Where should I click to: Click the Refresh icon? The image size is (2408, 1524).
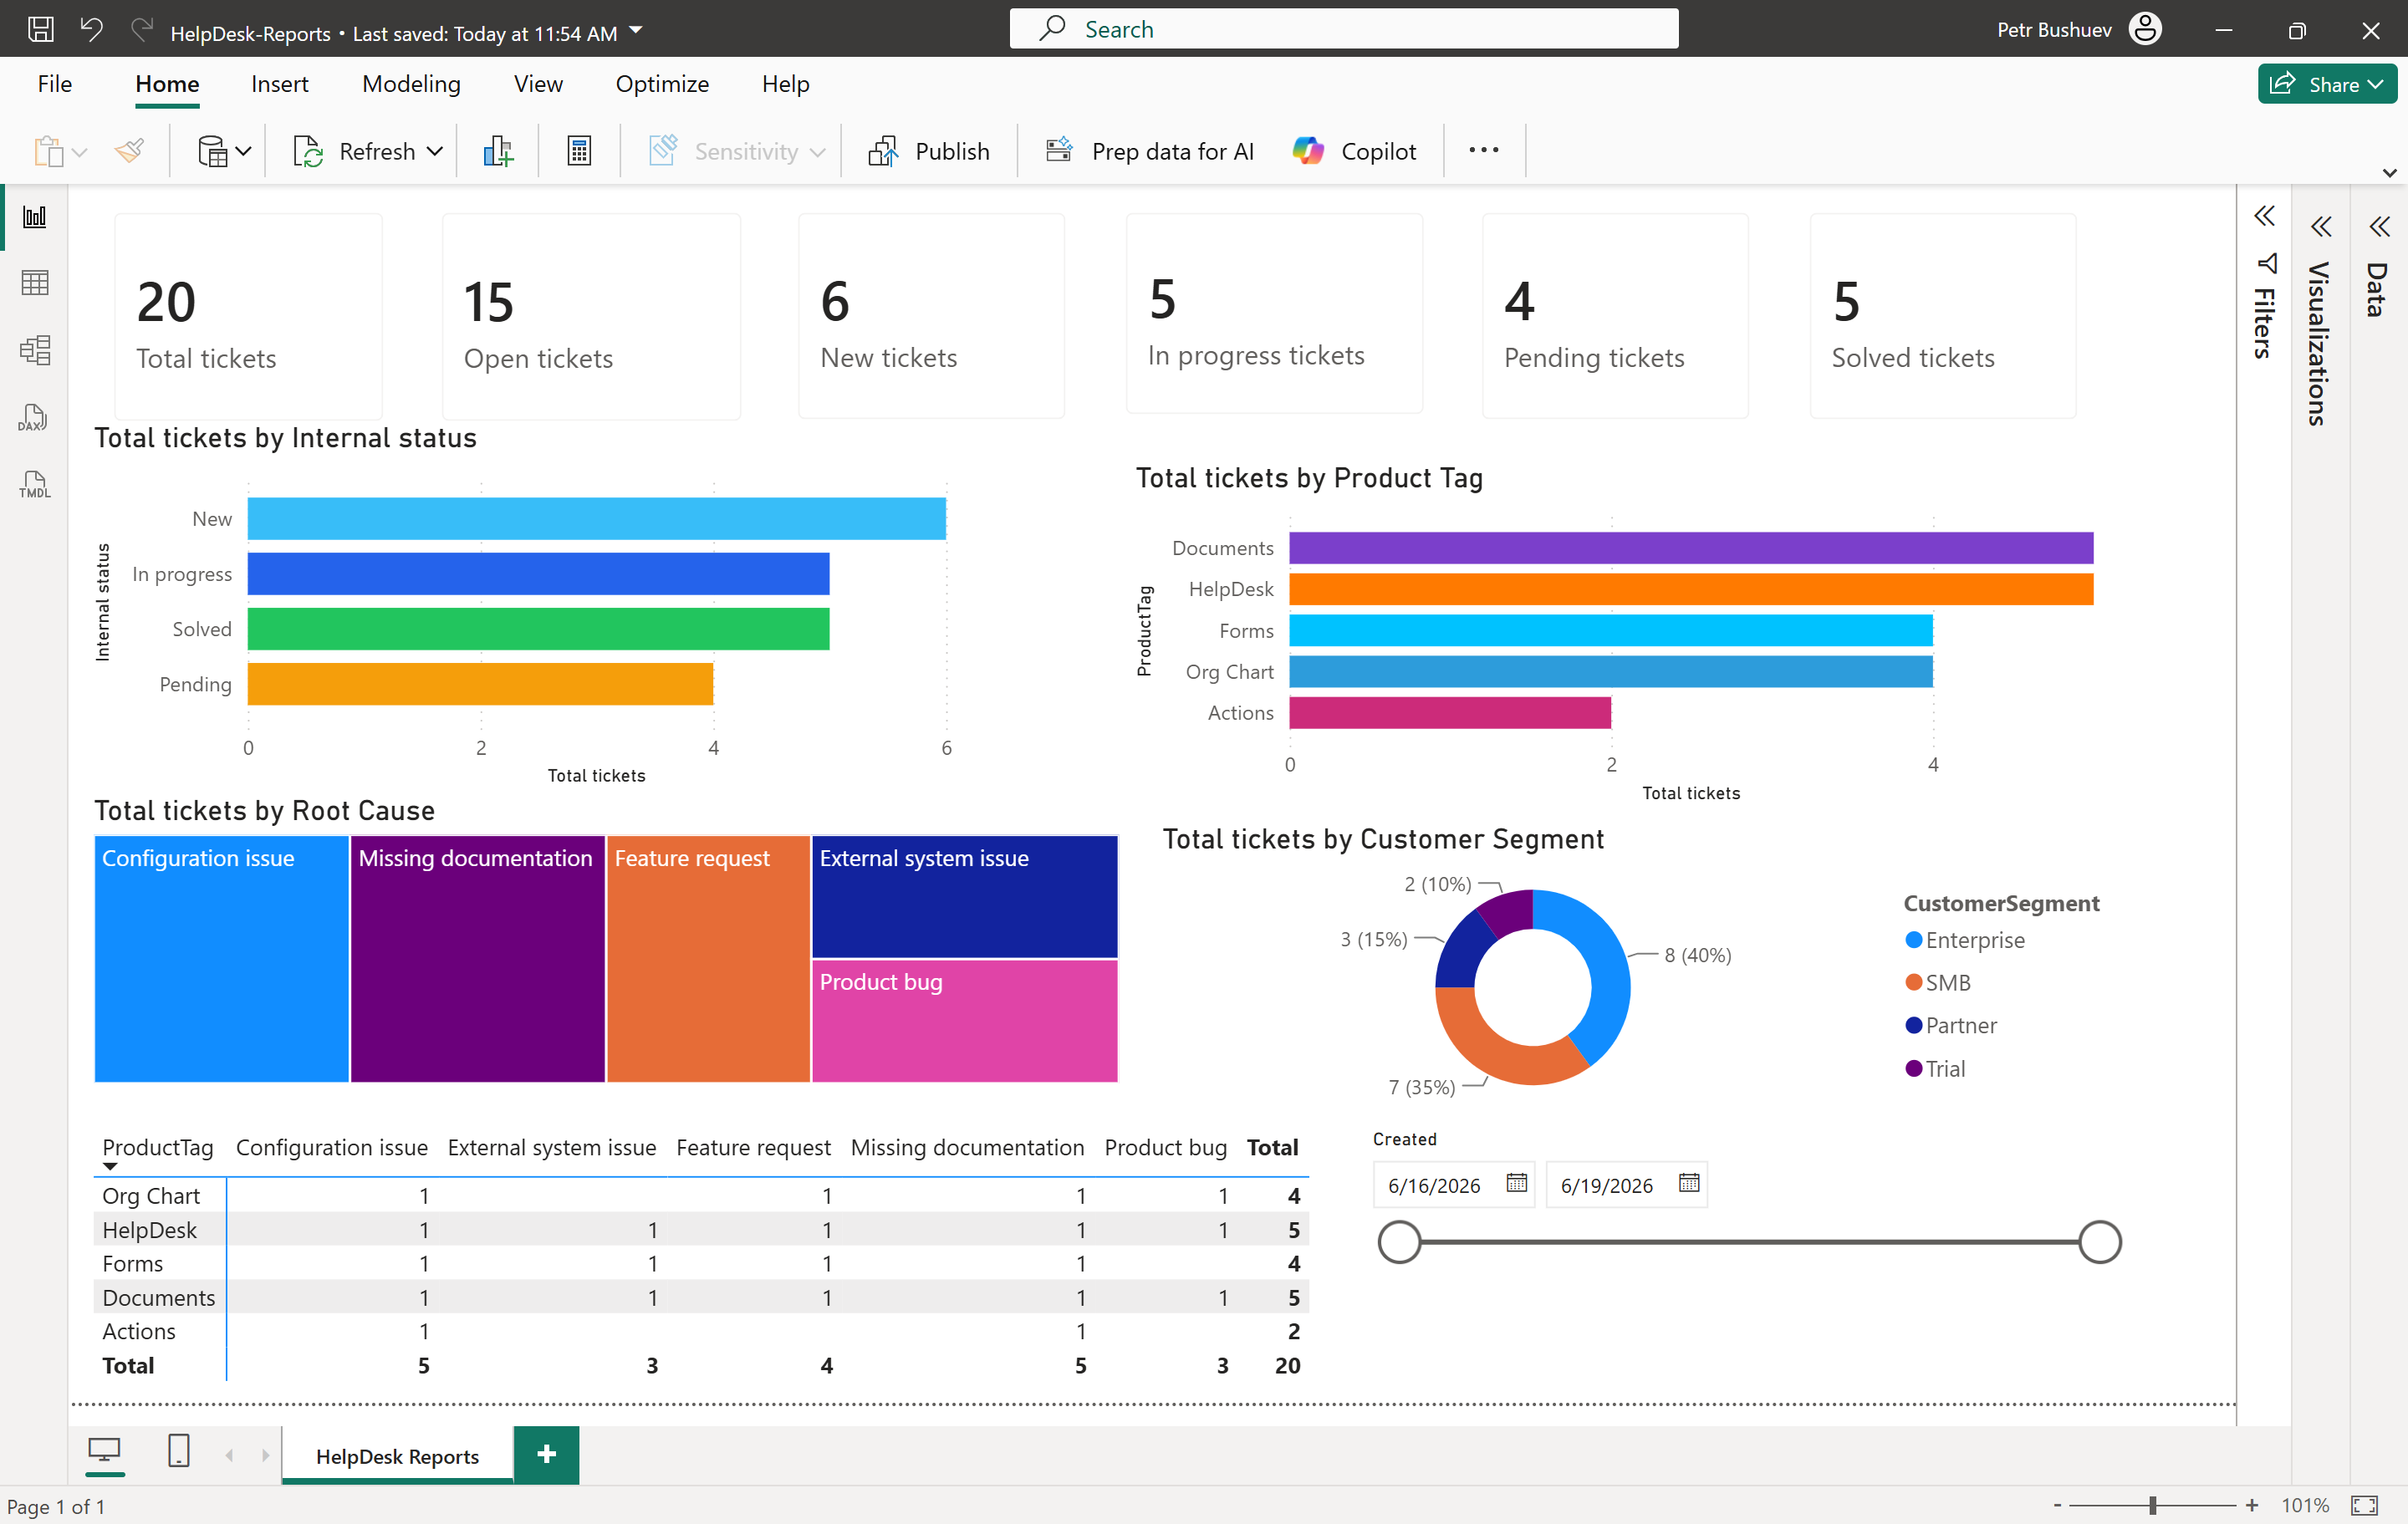click(308, 152)
